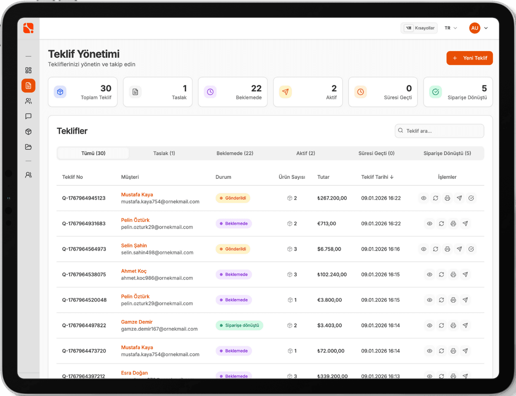Open the products box icon in sidebar

point(28,132)
